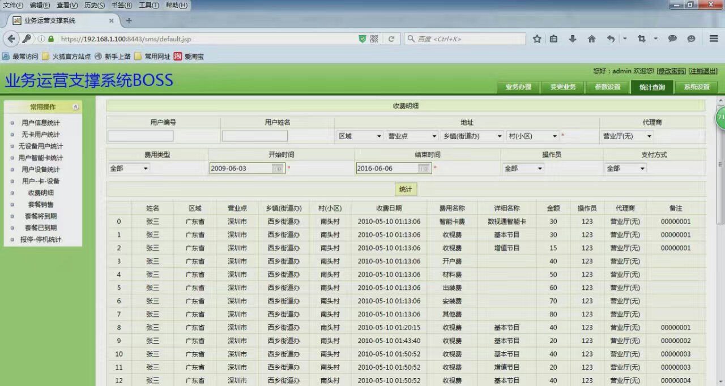The width and height of the screenshot is (725, 386).
Task: Click the 用户编号 input field
Action: pos(140,136)
